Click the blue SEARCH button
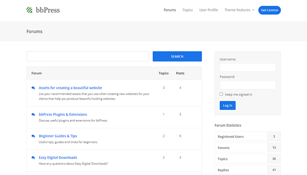 (x=177, y=56)
